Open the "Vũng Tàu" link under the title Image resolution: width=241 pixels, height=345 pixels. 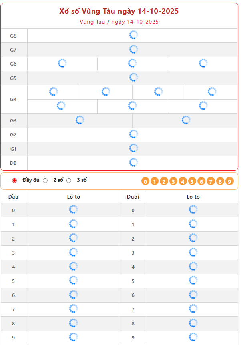pos(92,22)
